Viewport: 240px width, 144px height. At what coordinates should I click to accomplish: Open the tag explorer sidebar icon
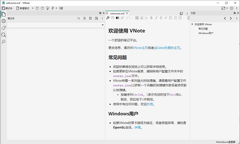point(4,28)
